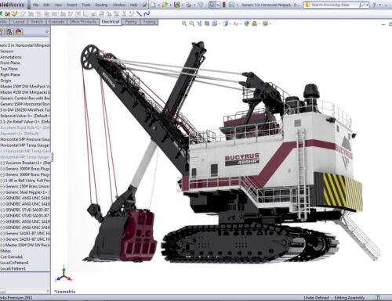Select the Front Plane tree item
The height and width of the screenshot is (301, 392).
pyautogui.click(x=10, y=63)
